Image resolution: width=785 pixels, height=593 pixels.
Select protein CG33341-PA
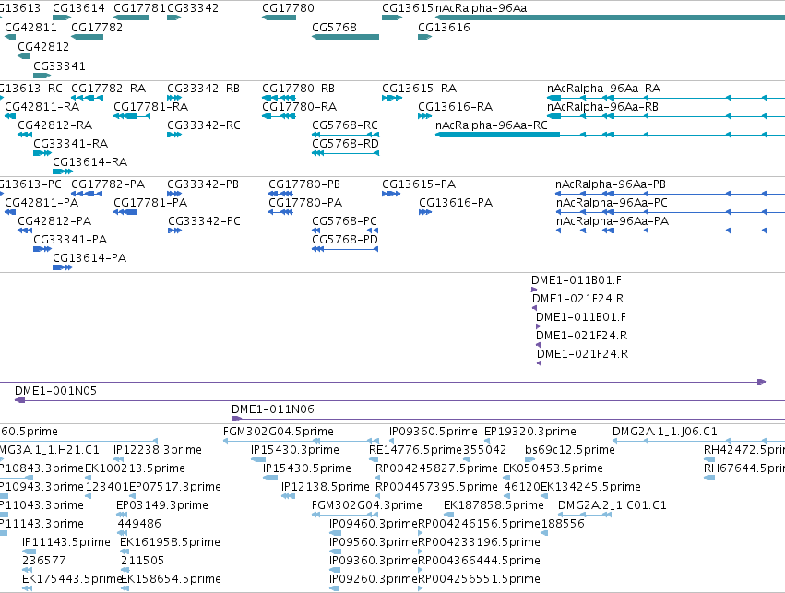tap(70, 240)
